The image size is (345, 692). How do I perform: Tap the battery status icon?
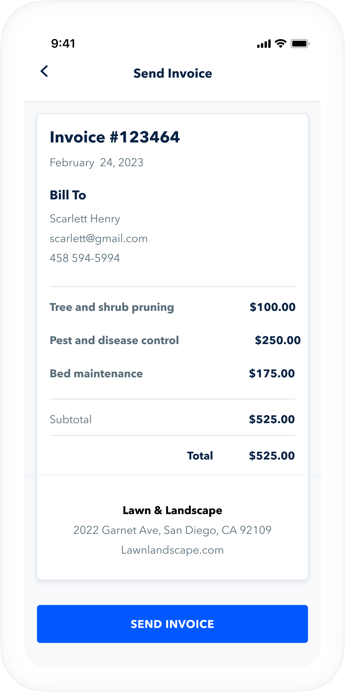point(300,44)
